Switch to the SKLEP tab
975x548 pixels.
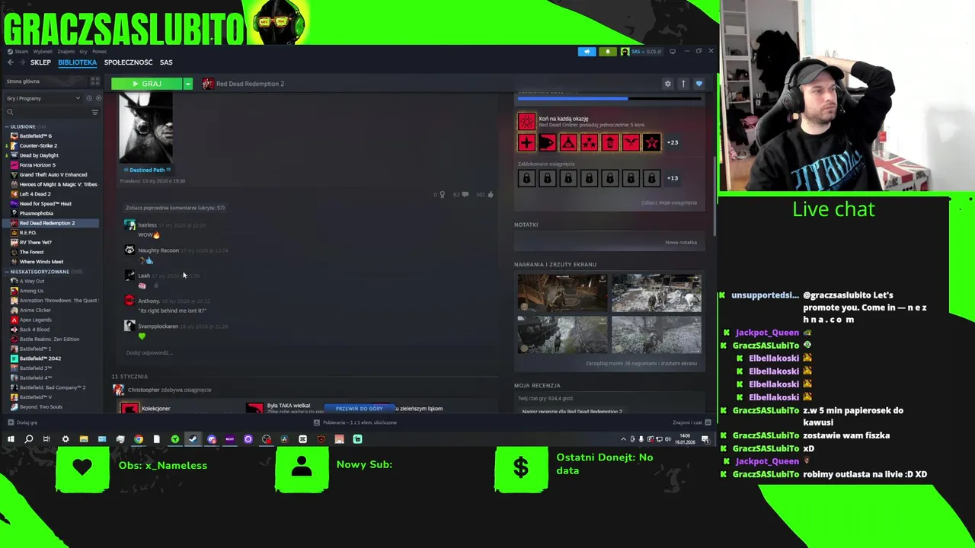(x=40, y=62)
